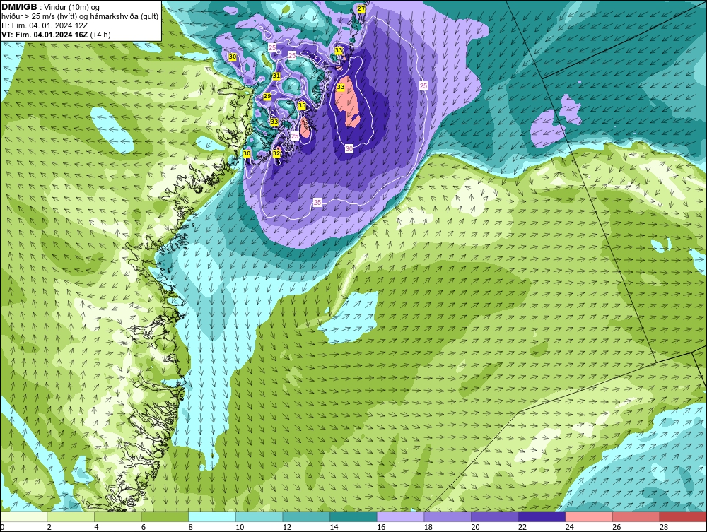The width and height of the screenshot is (707, 532).
Task: Select the 'IT: Fim. 04. 01. 2024 12Z' line
Action: coord(45,25)
